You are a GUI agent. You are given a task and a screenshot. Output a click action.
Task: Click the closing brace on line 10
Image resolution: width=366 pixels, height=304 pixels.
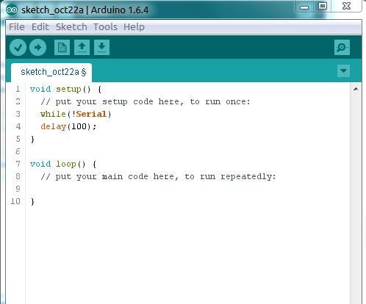32,201
